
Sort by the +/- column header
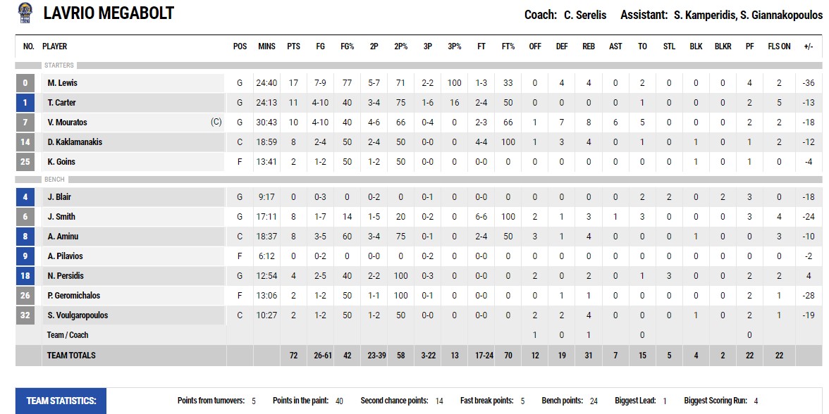tap(808, 46)
